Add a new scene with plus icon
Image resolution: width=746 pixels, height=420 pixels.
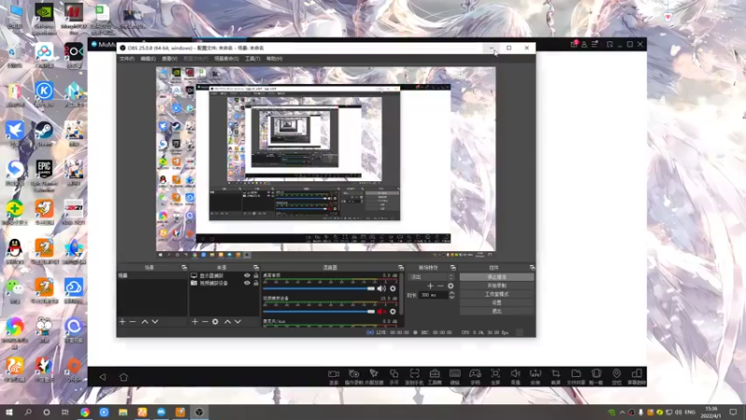coord(122,322)
